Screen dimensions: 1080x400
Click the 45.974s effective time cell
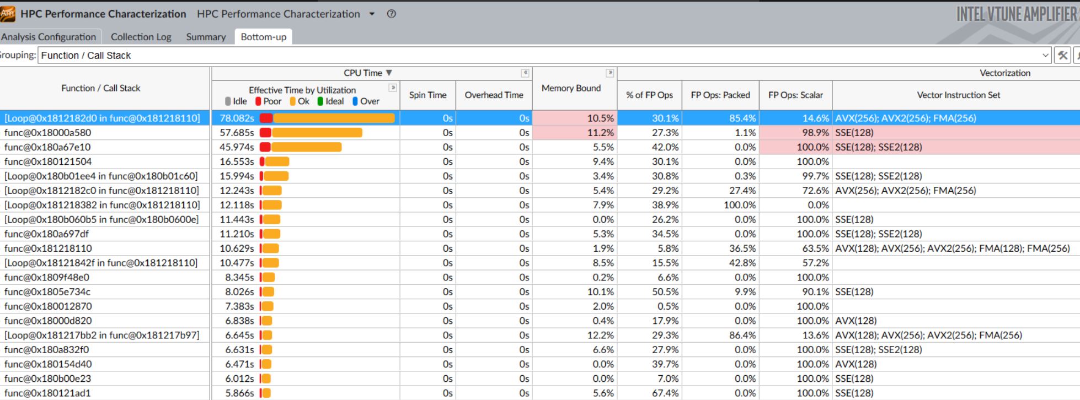(x=306, y=147)
